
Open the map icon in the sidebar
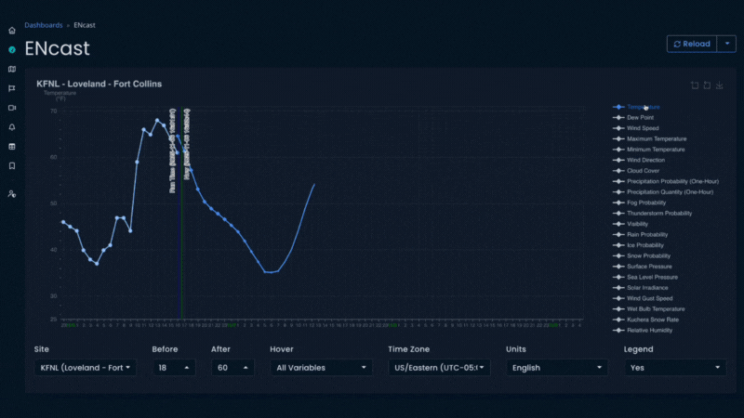12,69
